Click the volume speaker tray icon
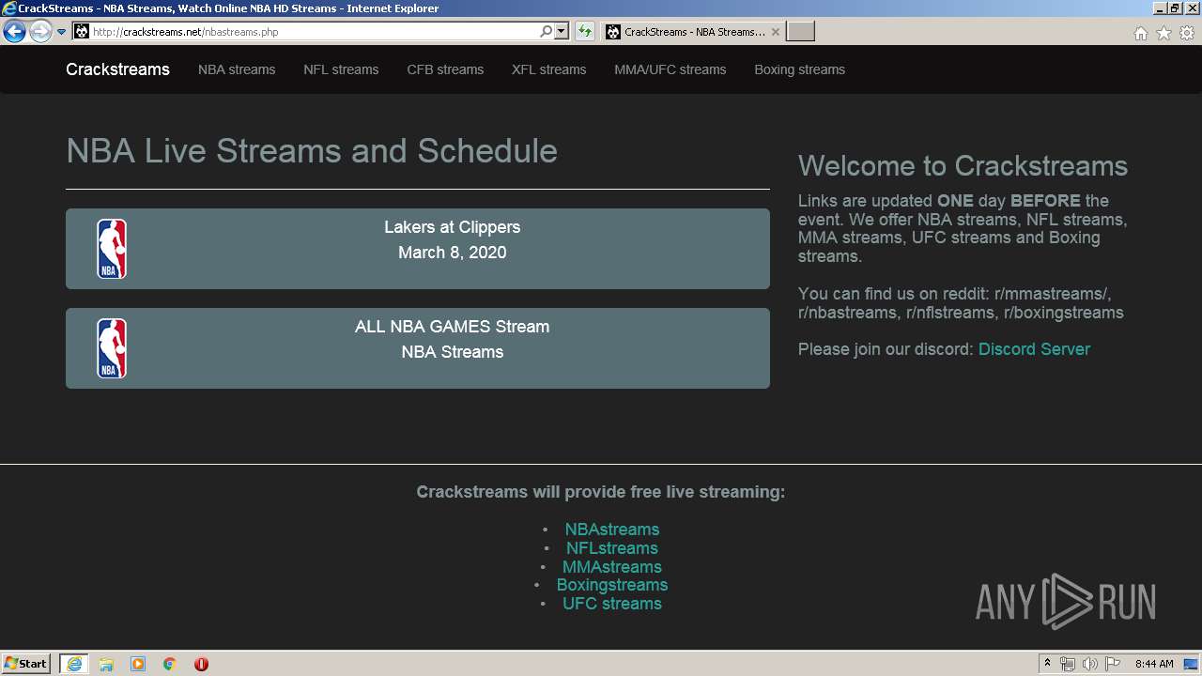The height and width of the screenshot is (676, 1202). pos(1090,664)
